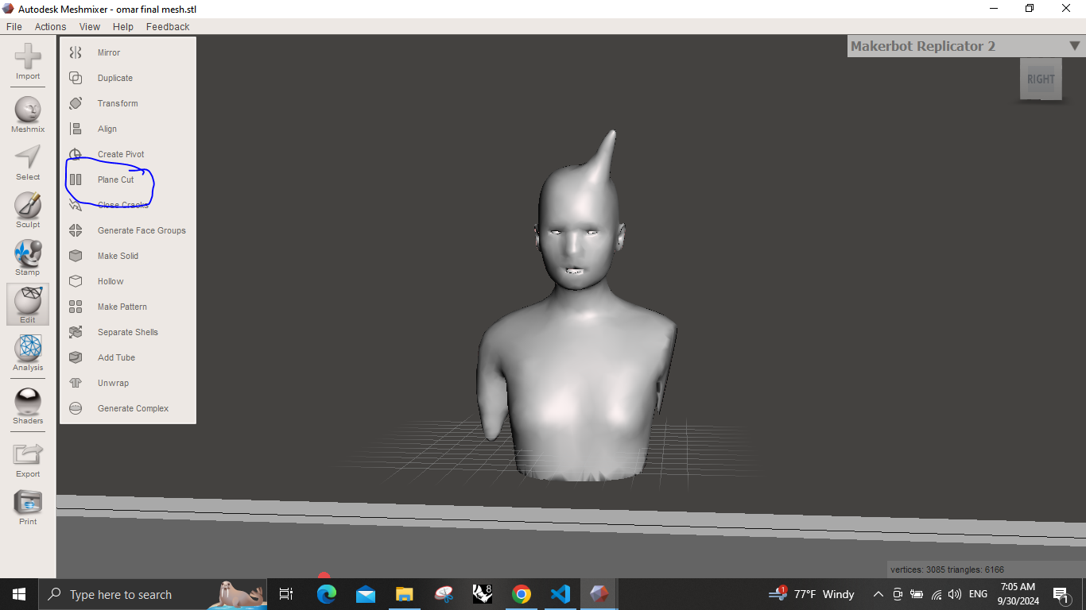Click the volume speaker icon
Image resolution: width=1086 pixels, height=610 pixels.
955,594
